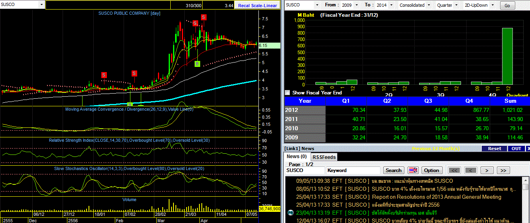Click the language flag icon in the news toolbar
This screenshot has height=223, width=530.
(x=413, y=170)
